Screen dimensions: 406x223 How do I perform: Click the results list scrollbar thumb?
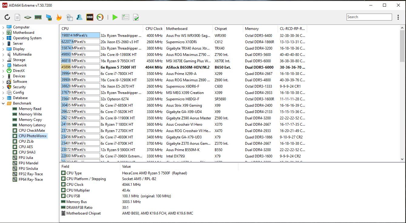402,46
